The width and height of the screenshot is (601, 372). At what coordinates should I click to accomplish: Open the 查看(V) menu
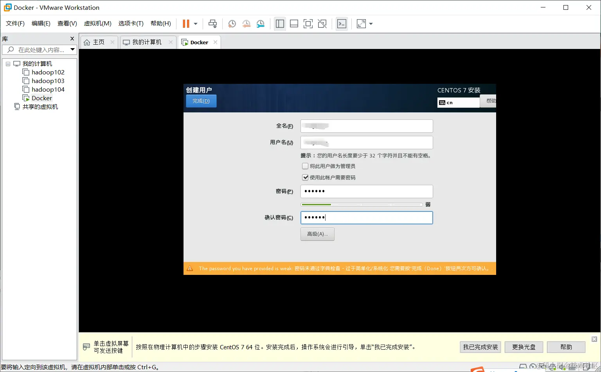click(67, 23)
